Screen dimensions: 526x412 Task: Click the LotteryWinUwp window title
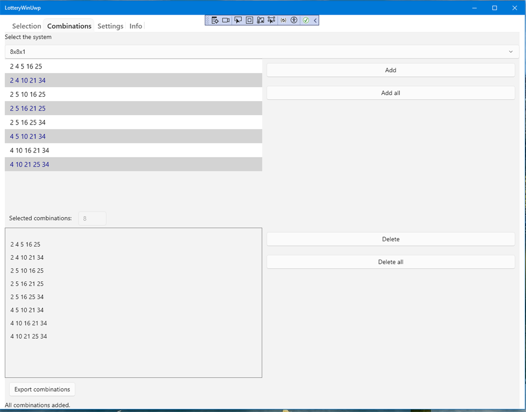click(23, 8)
